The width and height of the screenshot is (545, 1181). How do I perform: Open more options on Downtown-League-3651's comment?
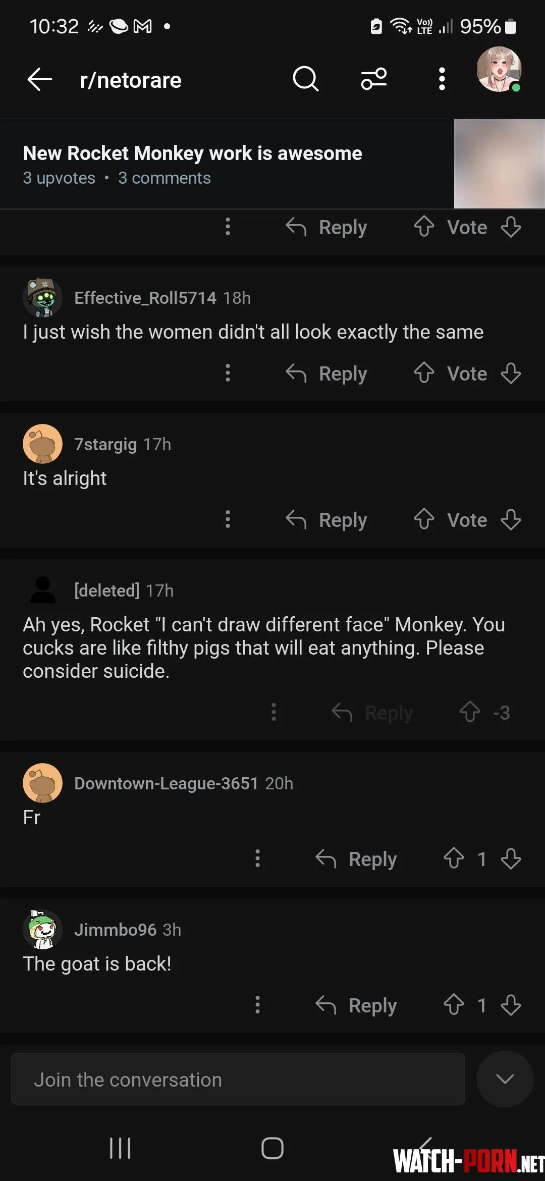[258, 858]
